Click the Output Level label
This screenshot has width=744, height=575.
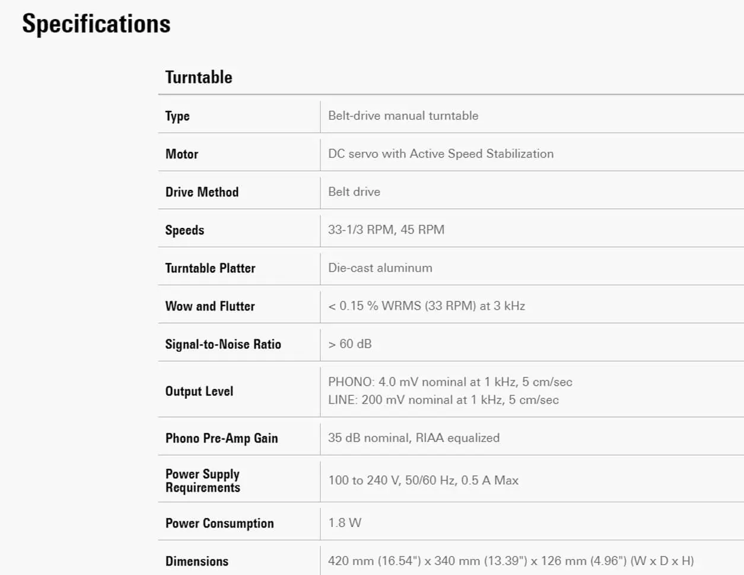coord(199,391)
